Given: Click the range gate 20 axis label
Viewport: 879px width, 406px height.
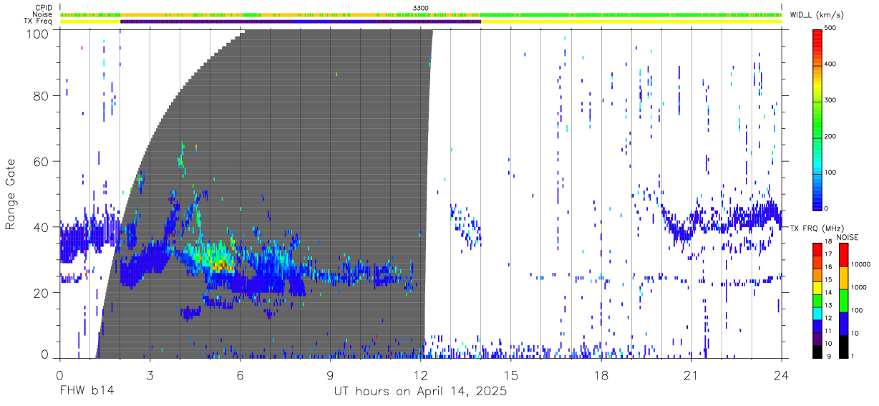Looking at the screenshot, I should pos(42,292).
